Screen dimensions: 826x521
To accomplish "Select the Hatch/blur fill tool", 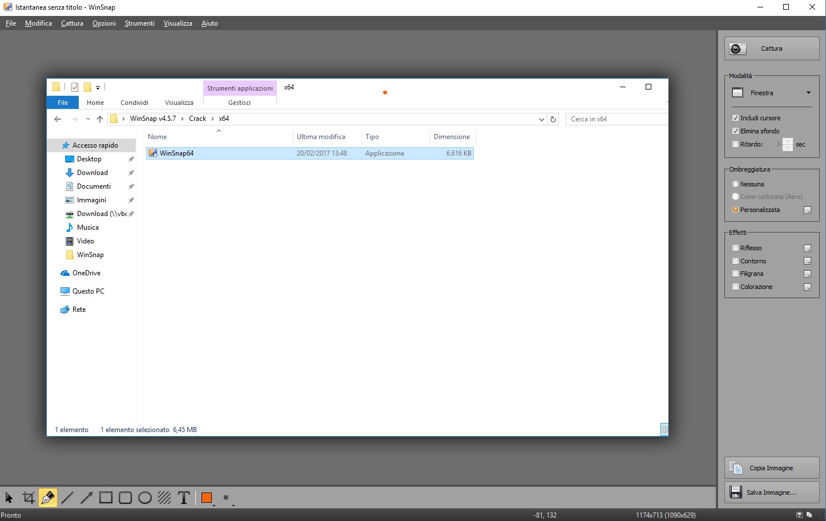I will point(164,498).
